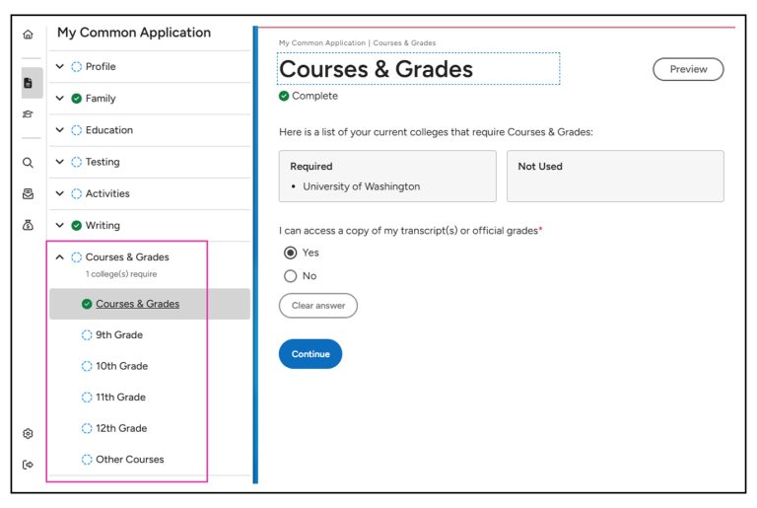Expand the Profile section chevron
The image size is (757, 508).
pos(60,67)
